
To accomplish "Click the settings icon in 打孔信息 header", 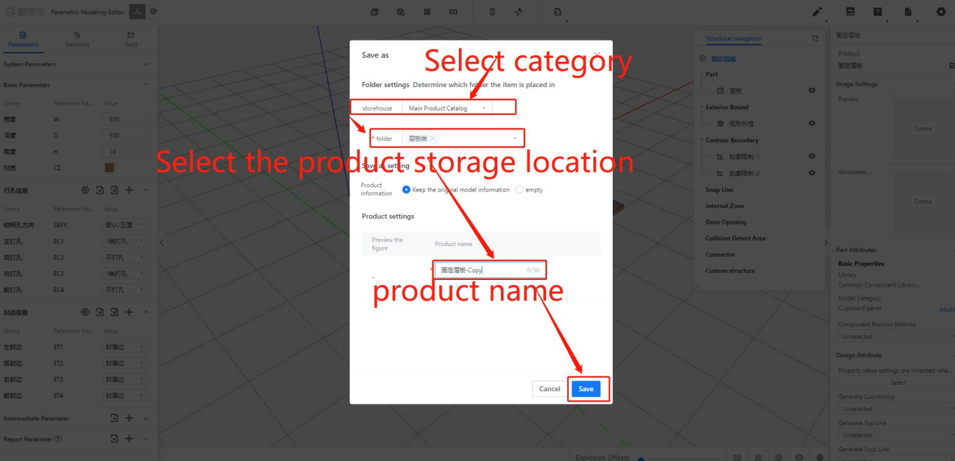I will click(x=85, y=190).
